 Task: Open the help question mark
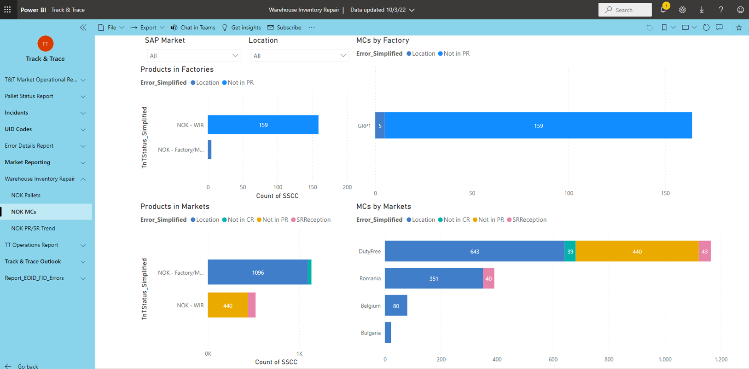click(721, 10)
